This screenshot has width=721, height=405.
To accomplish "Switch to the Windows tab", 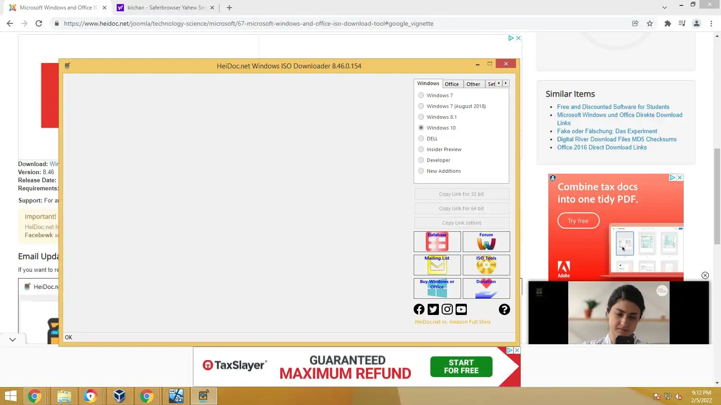I will pyautogui.click(x=428, y=83).
